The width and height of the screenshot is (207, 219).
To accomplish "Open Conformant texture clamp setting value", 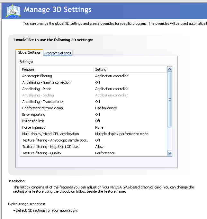I will (x=106, y=108).
